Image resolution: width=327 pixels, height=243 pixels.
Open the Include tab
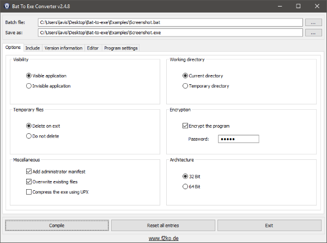pyautogui.click(x=33, y=48)
